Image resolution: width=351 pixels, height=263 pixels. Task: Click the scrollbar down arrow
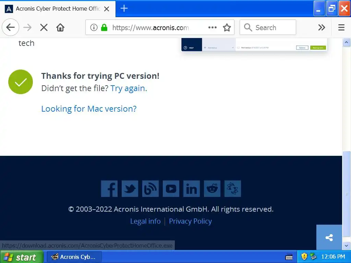click(x=346, y=246)
